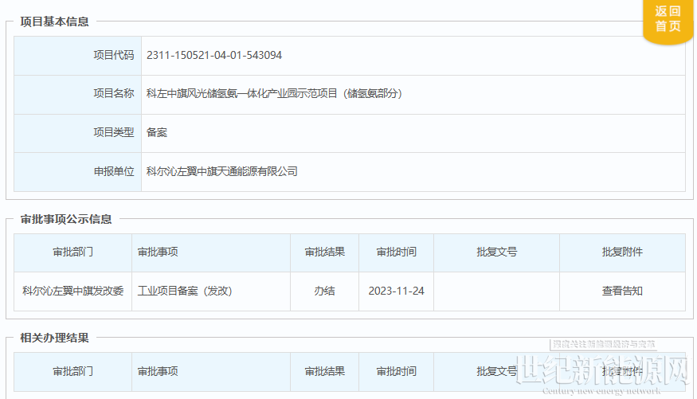This screenshot has width=697, height=399.
Task: Click 审批结果 header in 相关办理结果 table
Action: tap(324, 371)
